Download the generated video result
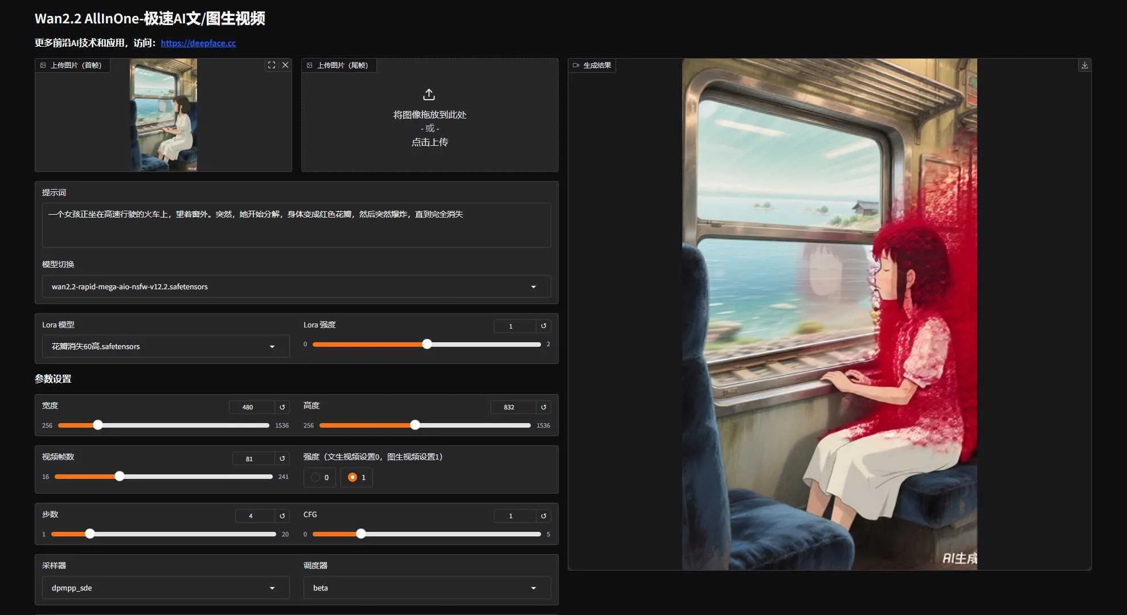This screenshot has width=1127, height=615. coord(1085,65)
